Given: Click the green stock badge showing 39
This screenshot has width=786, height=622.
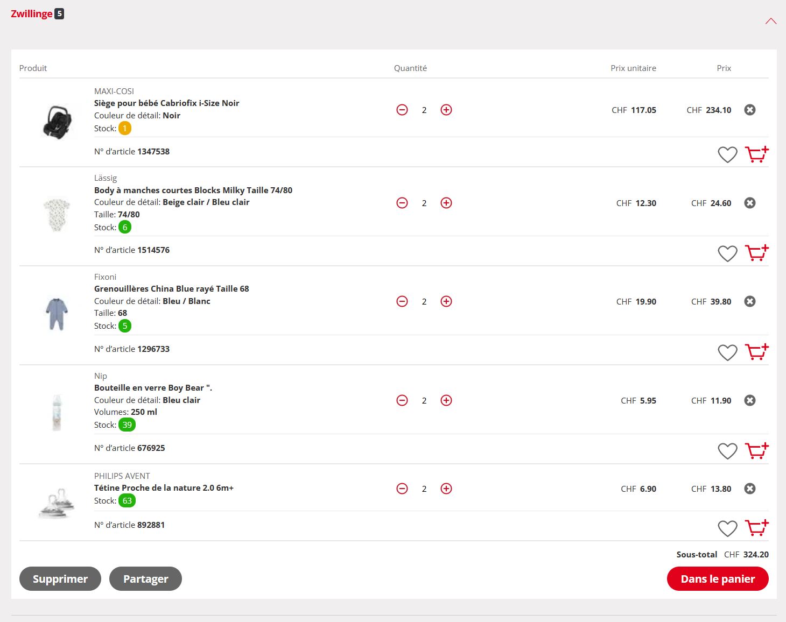Looking at the screenshot, I should click(x=127, y=425).
